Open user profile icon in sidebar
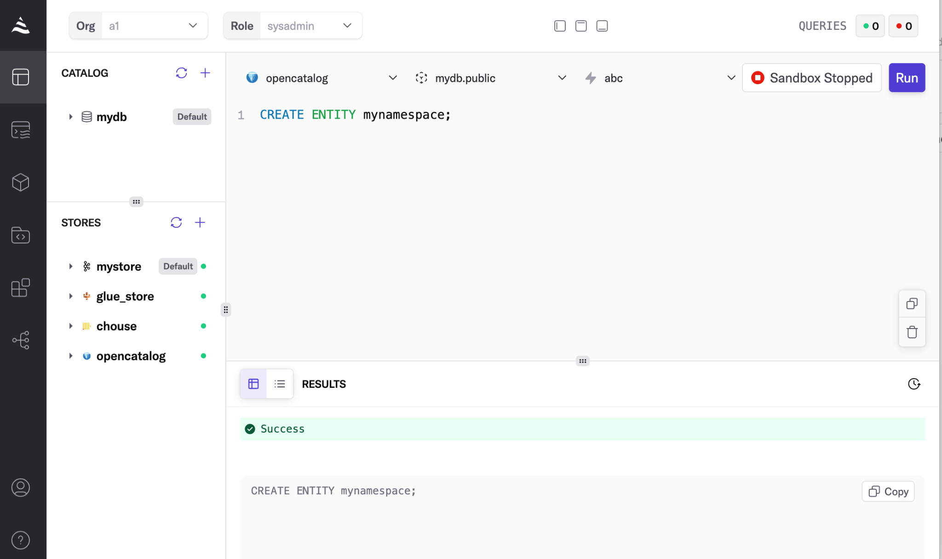Image resolution: width=942 pixels, height=559 pixels. point(21,487)
